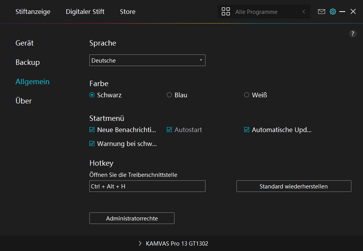Screen dimensions: 363x251
Task: Open the help question mark icon
Action: pyautogui.click(x=353, y=34)
